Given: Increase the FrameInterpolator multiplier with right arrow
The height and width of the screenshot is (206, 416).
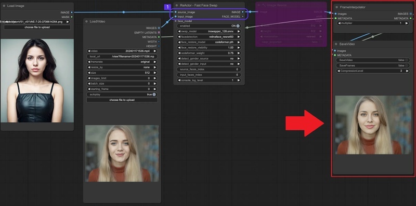Looking at the screenshot, I should click(x=407, y=23).
